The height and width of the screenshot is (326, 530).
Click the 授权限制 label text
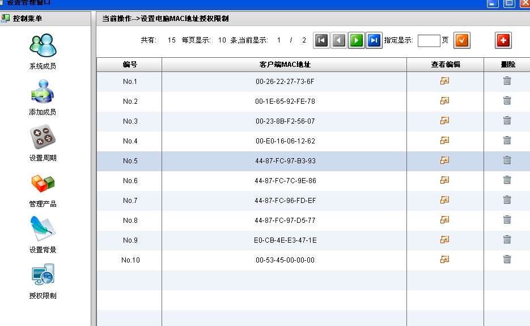pos(43,296)
